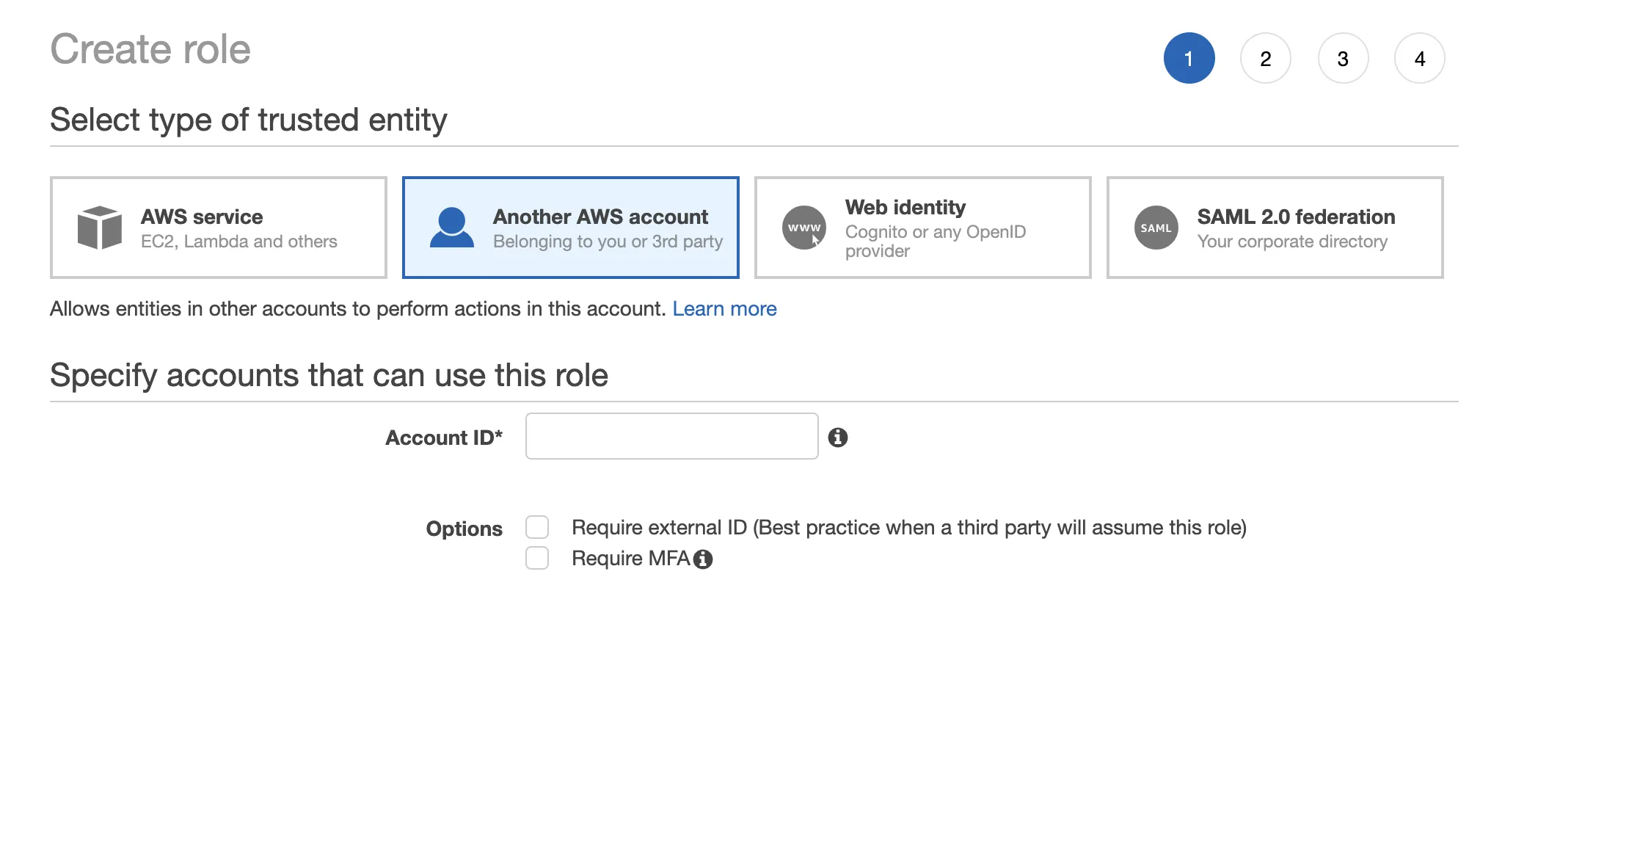The image size is (1651, 853).
Task: Select the Web identity trusted entity card
Action: tap(922, 227)
